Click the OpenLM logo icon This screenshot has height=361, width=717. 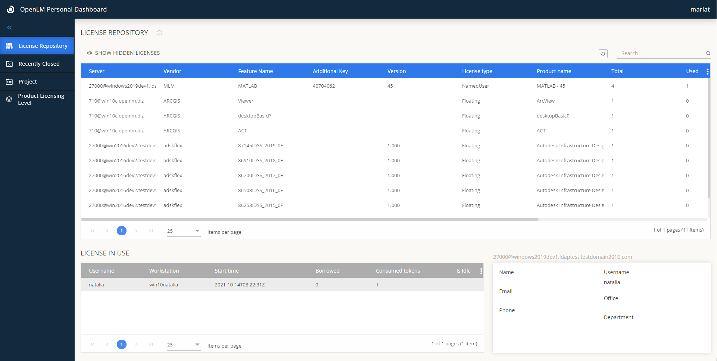pyautogui.click(x=10, y=9)
